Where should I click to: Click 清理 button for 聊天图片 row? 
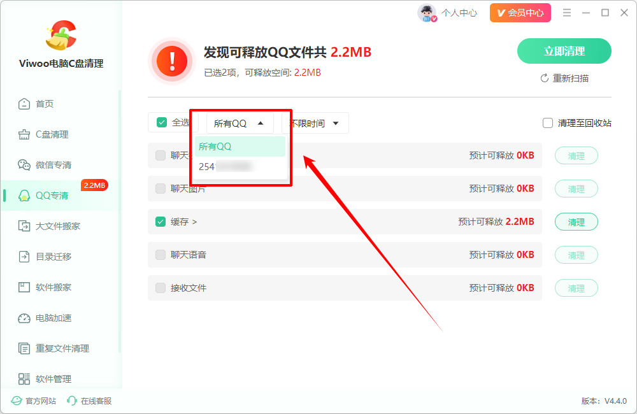tap(576, 189)
